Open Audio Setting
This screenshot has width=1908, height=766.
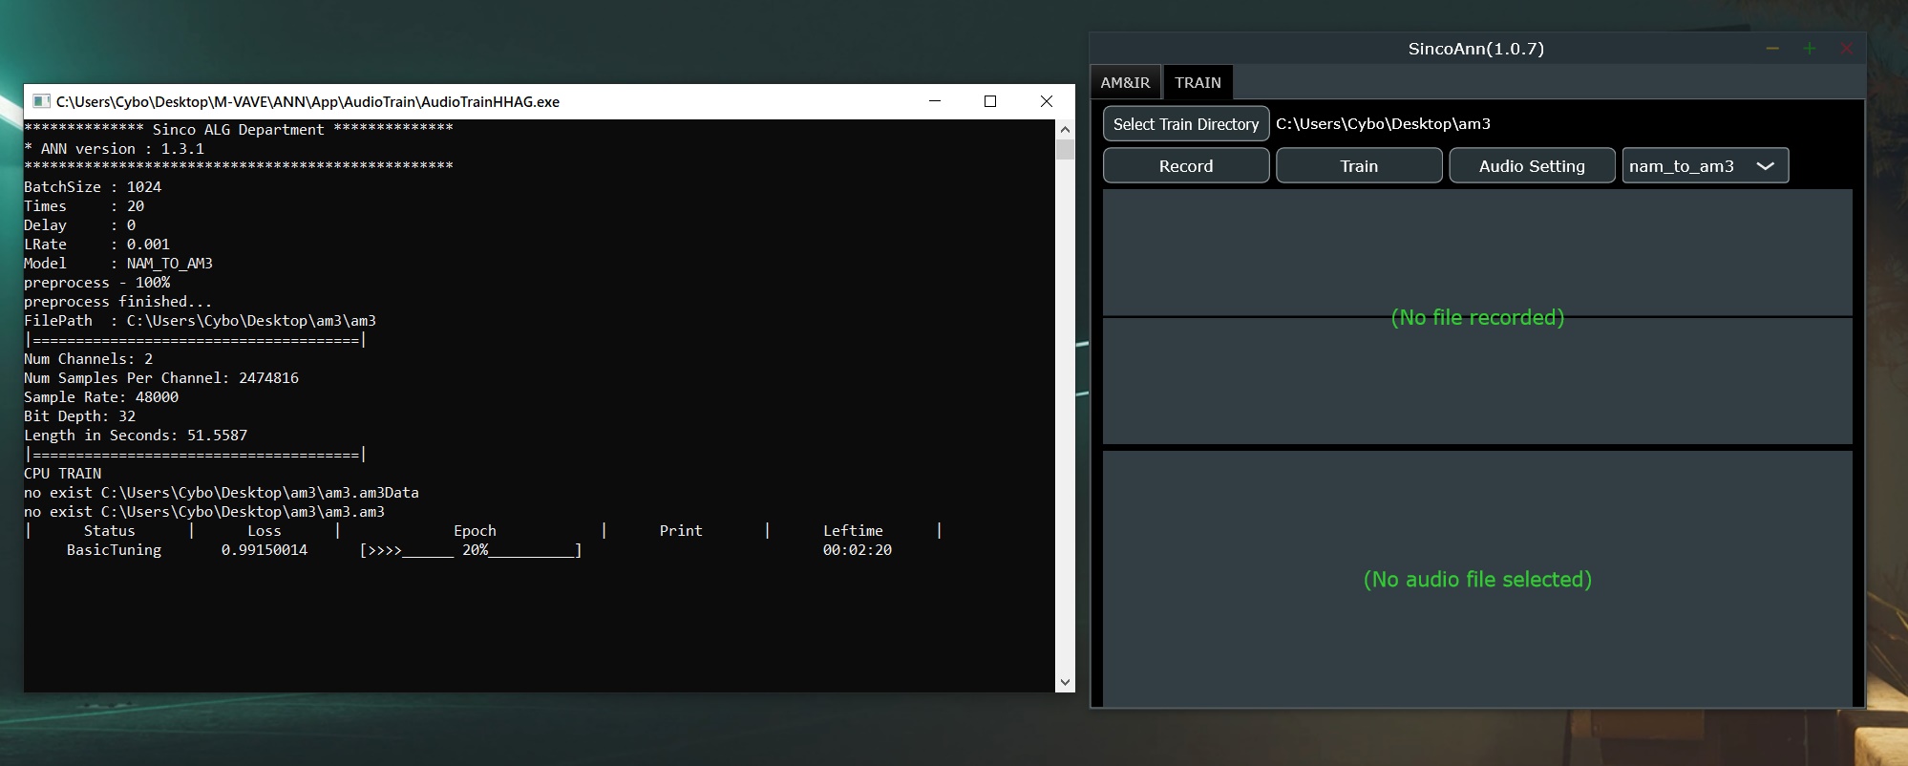tap(1532, 166)
